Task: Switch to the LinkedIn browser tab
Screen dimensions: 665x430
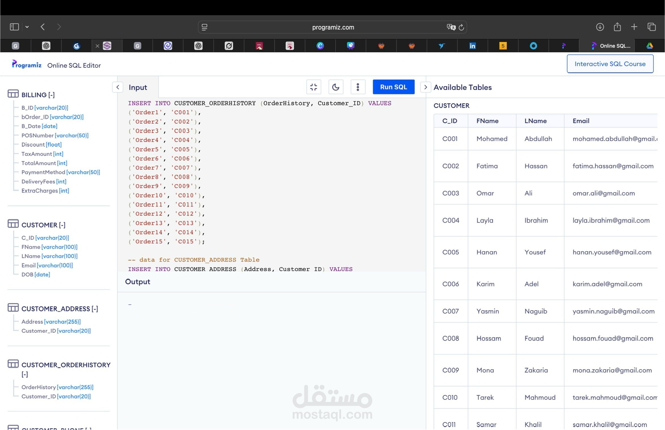Action: (x=472, y=46)
